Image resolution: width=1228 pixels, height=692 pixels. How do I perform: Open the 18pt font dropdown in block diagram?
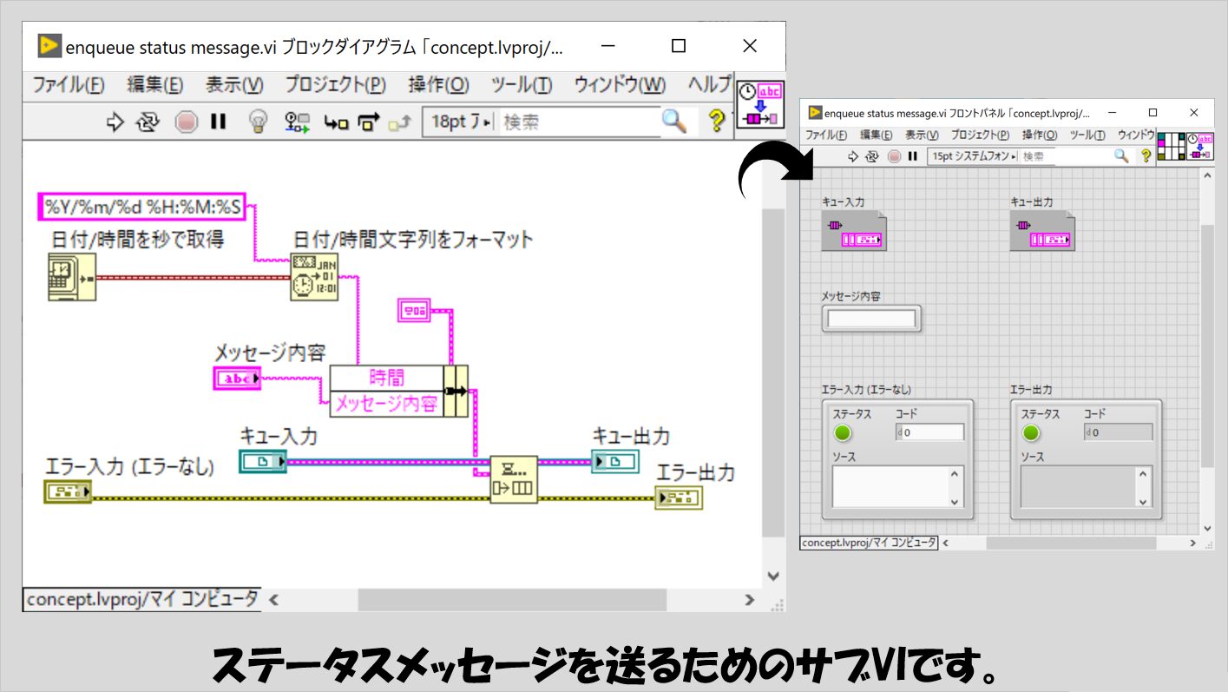pyautogui.click(x=460, y=122)
